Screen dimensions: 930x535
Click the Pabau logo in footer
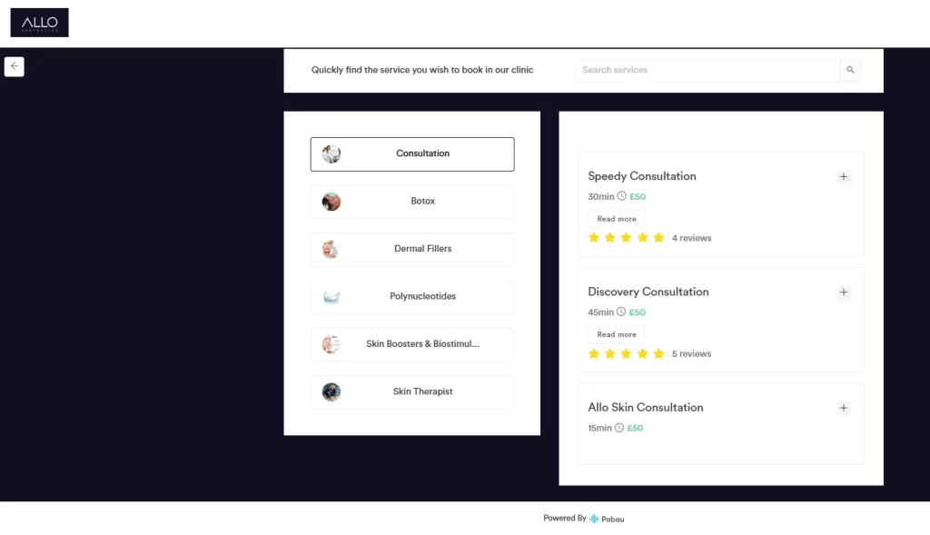[x=607, y=519]
